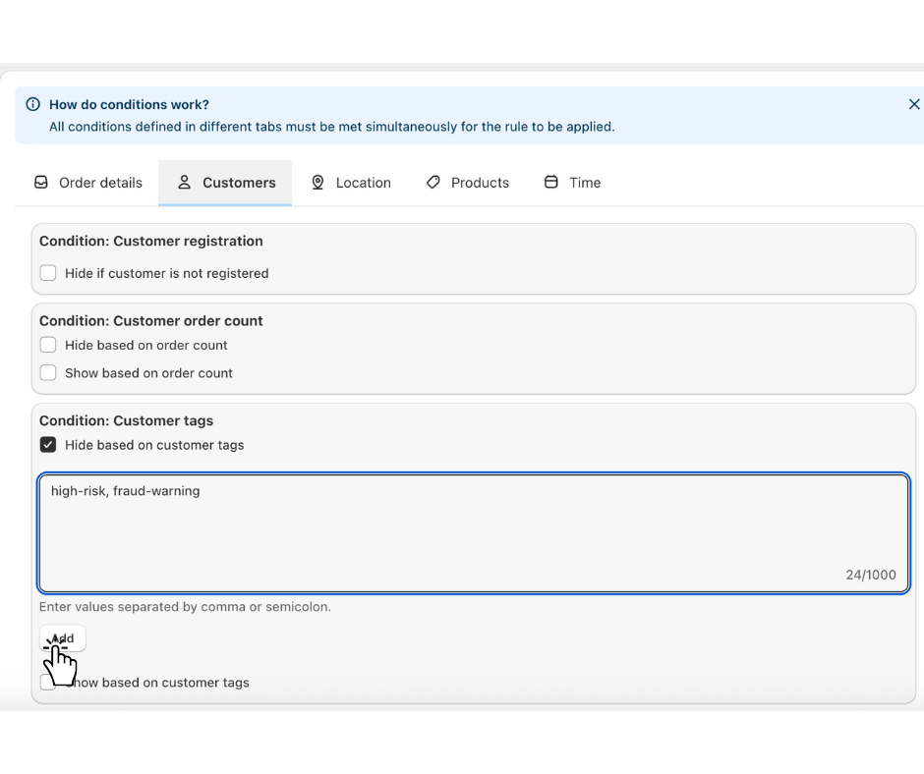The width and height of the screenshot is (924, 774).
Task: Check 'Hide based on order count'
Action: coord(48,345)
